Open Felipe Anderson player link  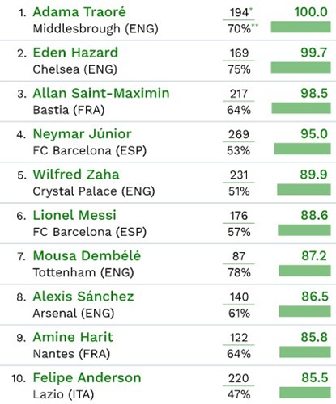(87, 378)
